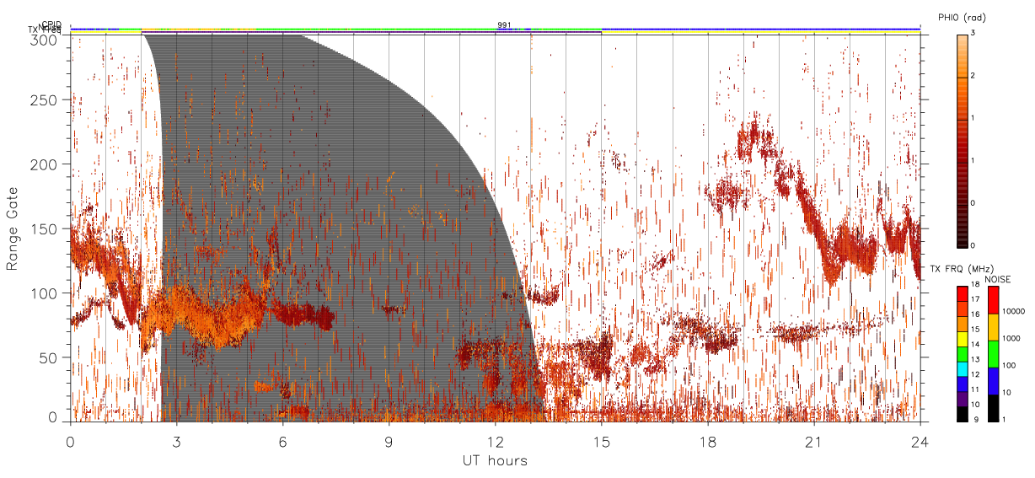This screenshot has height=478, width=1035.
Task: Click the 'Range Gate' y-axis title
Action: coord(13,229)
